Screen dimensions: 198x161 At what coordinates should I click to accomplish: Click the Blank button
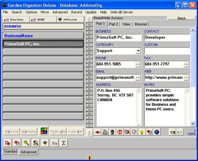point(181,18)
